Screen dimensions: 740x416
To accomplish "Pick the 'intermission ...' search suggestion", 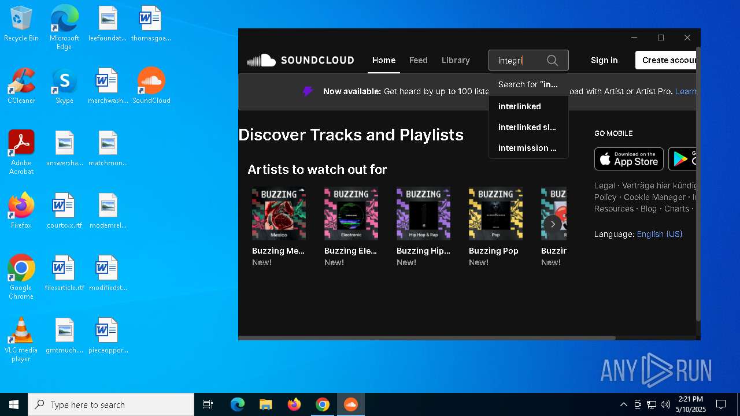I will [528, 148].
